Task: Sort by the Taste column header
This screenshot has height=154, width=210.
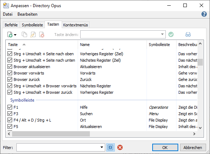Action: 42,45
